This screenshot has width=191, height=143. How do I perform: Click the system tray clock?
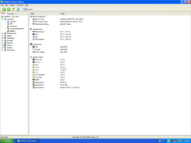(x=187, y=141)
